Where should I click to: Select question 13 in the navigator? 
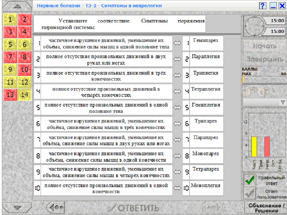10,95
